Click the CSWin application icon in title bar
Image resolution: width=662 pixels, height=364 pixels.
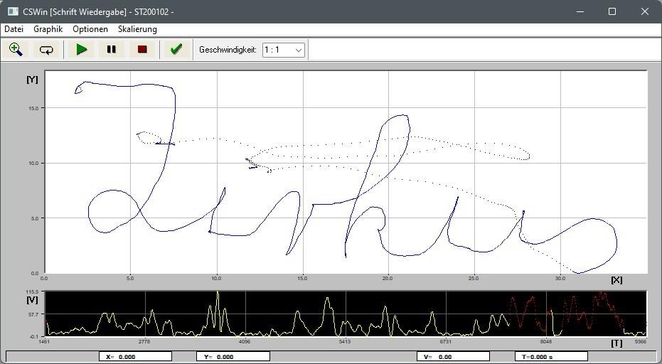click(13, 11)
